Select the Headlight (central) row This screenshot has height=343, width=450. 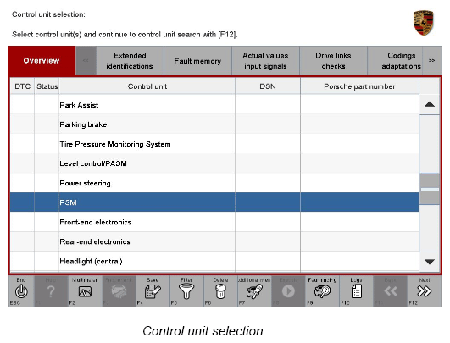tap(214, 261)
